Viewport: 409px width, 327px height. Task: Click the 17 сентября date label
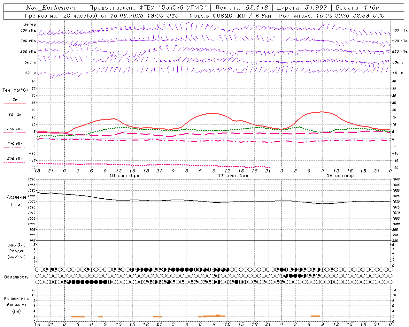(x=233, y=176)
